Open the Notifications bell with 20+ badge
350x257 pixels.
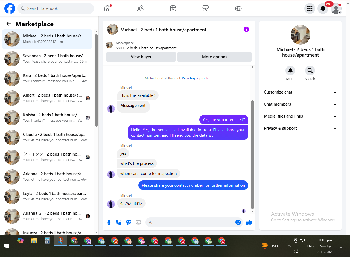323,8
